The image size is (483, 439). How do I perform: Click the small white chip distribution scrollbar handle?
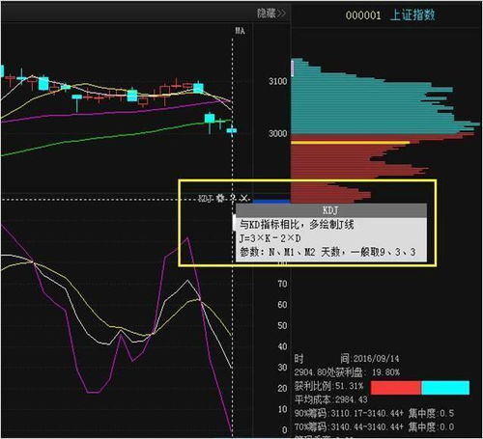(x=293, y=69)
